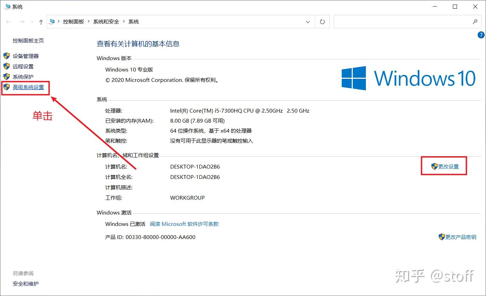This screenshot has width=486, height=296.
Task: Open 设备管理器 from the sidebar
Action: click(x=26, y=56)
